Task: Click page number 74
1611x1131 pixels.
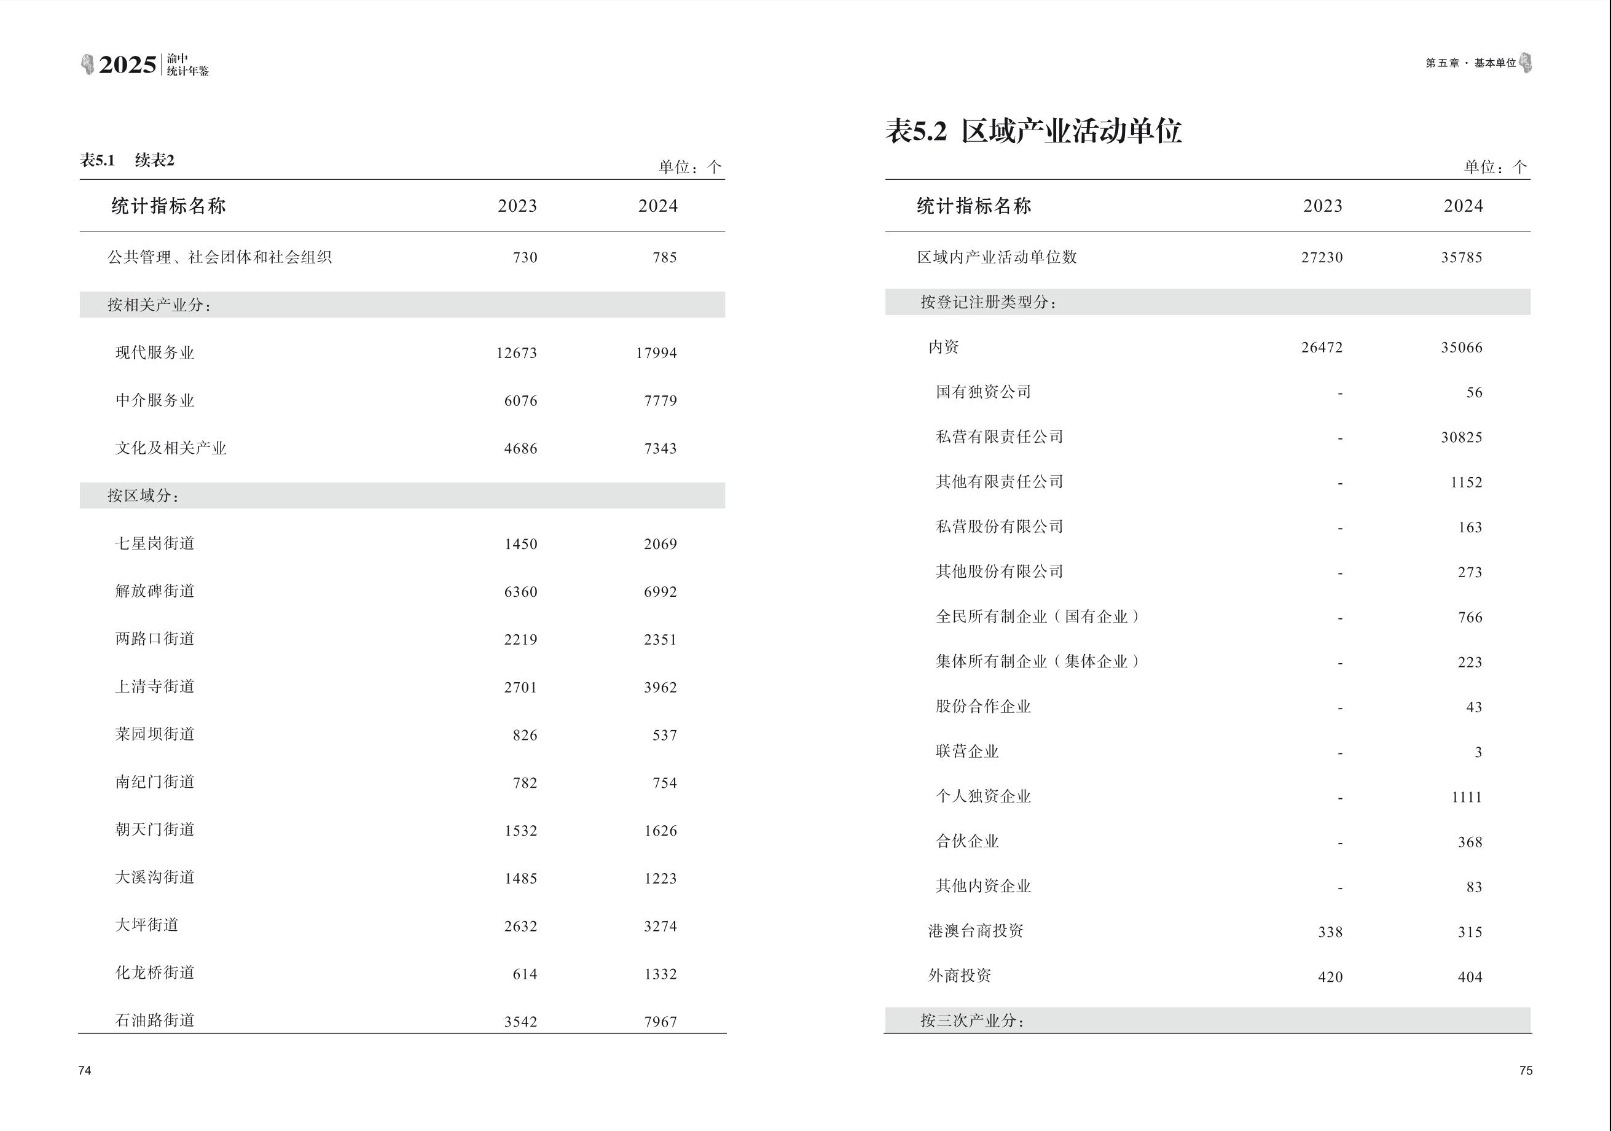Action: tap(85, 1070)
